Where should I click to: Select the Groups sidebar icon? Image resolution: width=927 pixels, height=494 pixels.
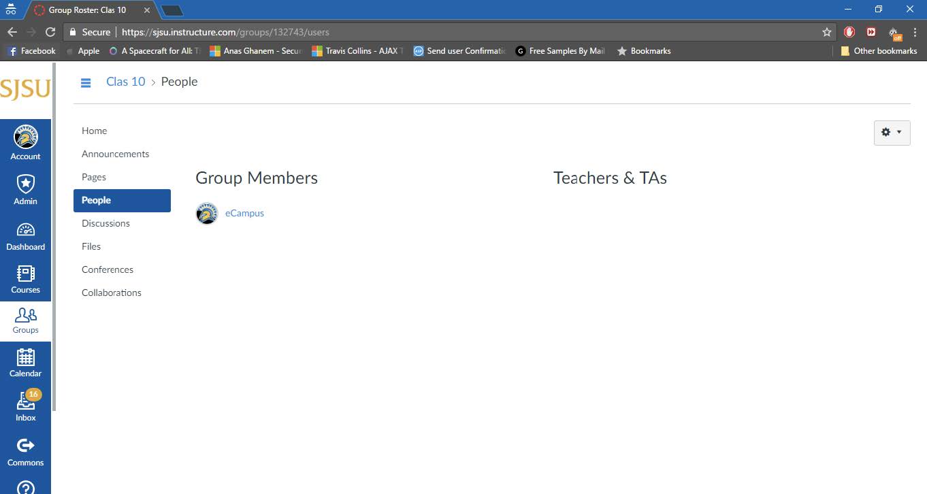pos(25,320)
